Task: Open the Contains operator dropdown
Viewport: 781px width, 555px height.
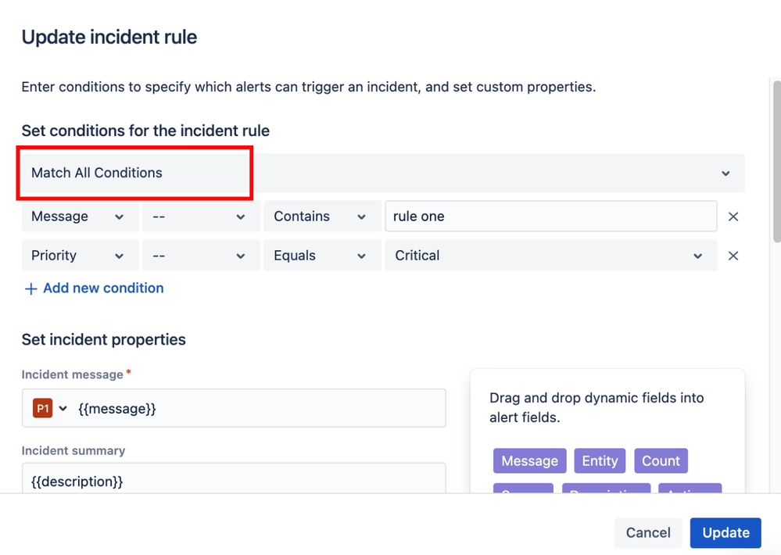Action: tap(320, 217)
